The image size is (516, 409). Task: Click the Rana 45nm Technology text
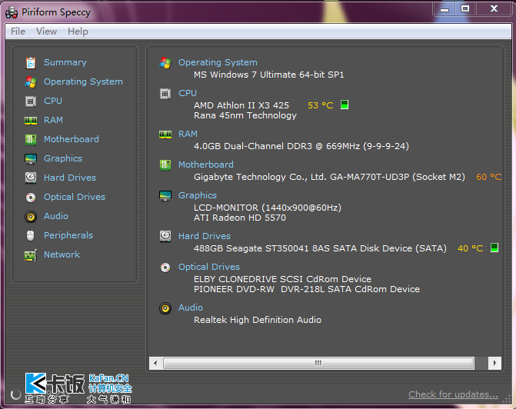click(245, 115)
